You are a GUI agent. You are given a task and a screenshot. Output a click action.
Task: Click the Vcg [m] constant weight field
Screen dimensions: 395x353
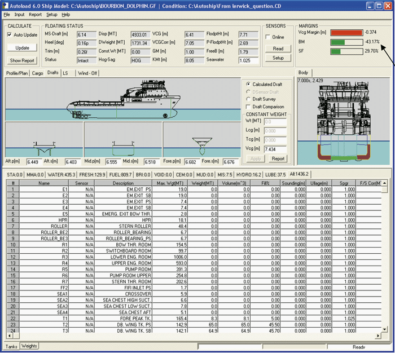(275, 148)
